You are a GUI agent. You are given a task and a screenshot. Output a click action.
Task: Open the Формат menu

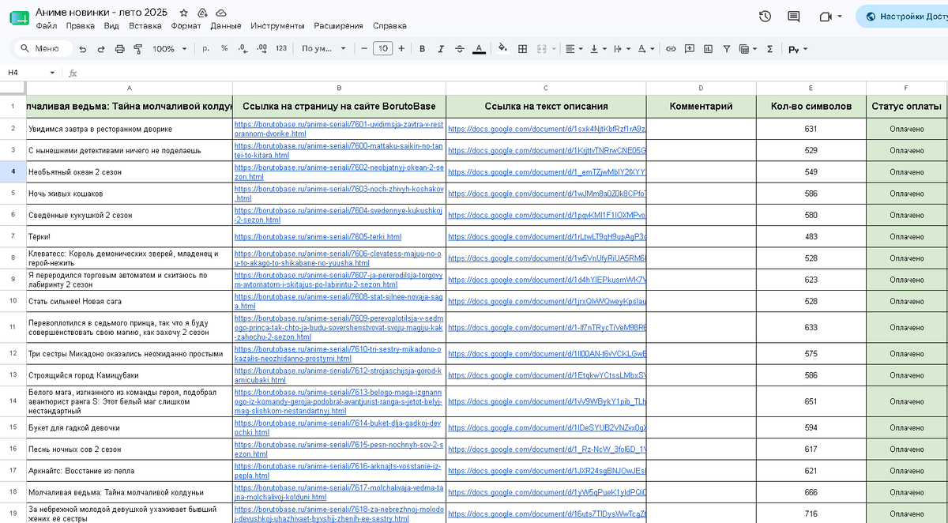pos(186,26)
